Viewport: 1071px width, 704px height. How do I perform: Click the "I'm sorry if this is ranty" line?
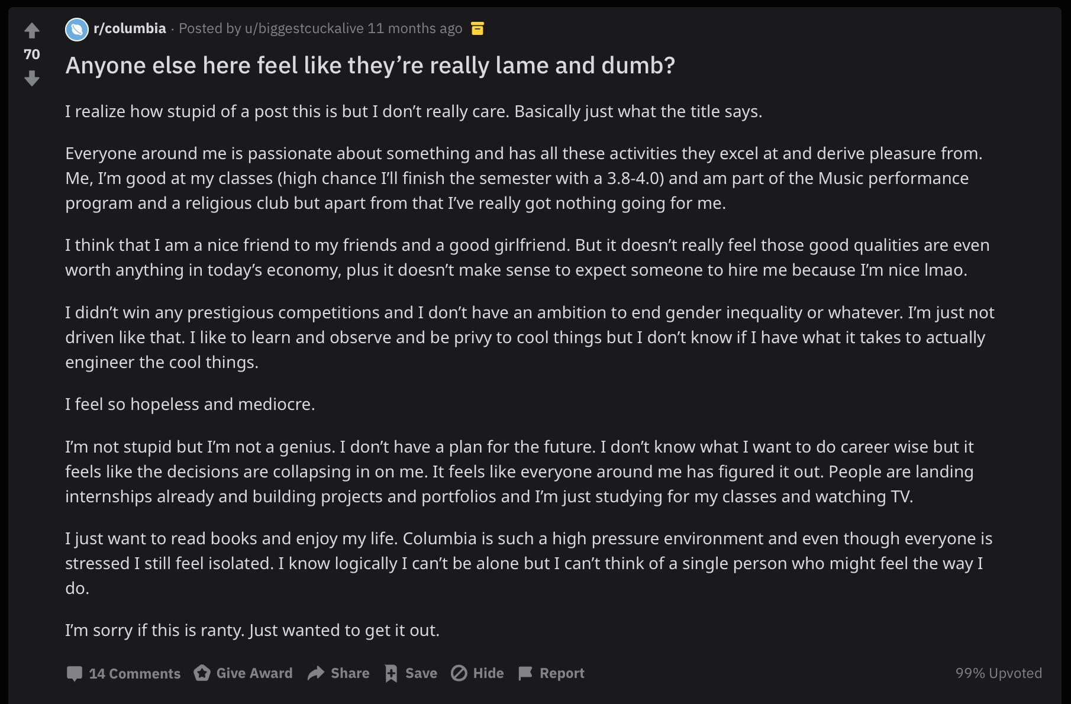tap(252, 630)
